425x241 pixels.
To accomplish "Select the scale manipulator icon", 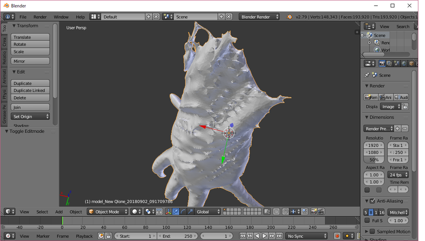I will click(191, 211).
